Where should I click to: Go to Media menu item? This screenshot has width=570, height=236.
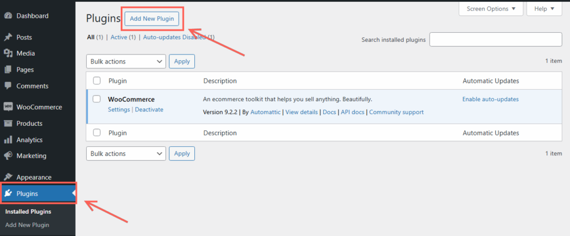point(26,53)
